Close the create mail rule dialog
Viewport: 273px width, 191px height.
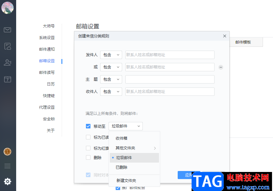point(225,36)
